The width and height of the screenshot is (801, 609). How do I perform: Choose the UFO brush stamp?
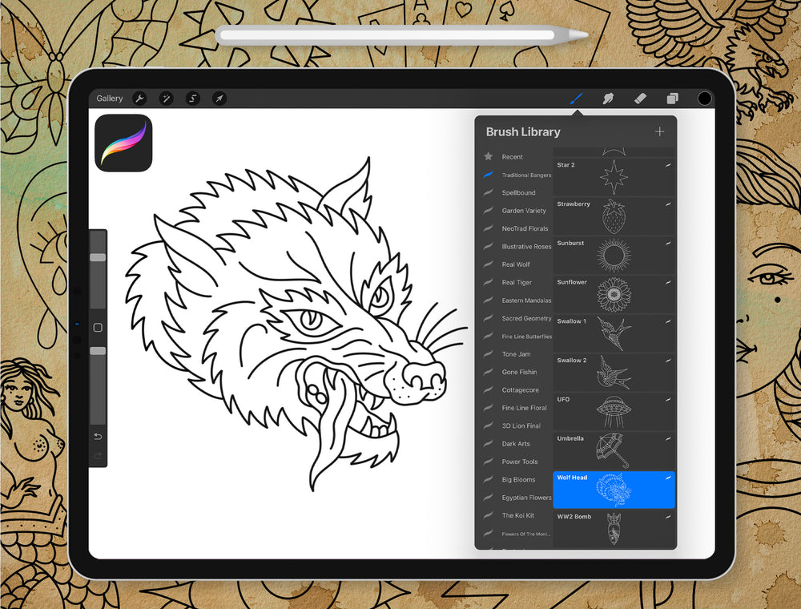614,411
